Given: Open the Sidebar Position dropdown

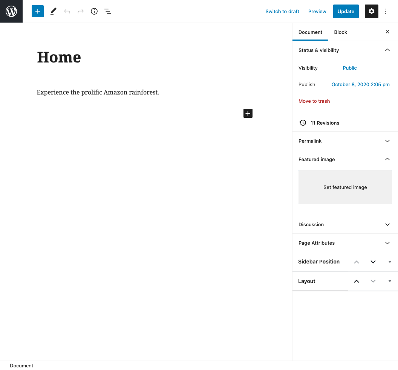Looking at the screenshot, I should 390,262.
